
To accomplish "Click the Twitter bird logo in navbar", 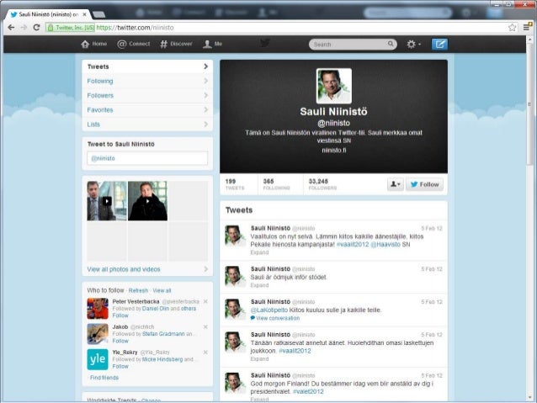I will click(x=264, y=43).
